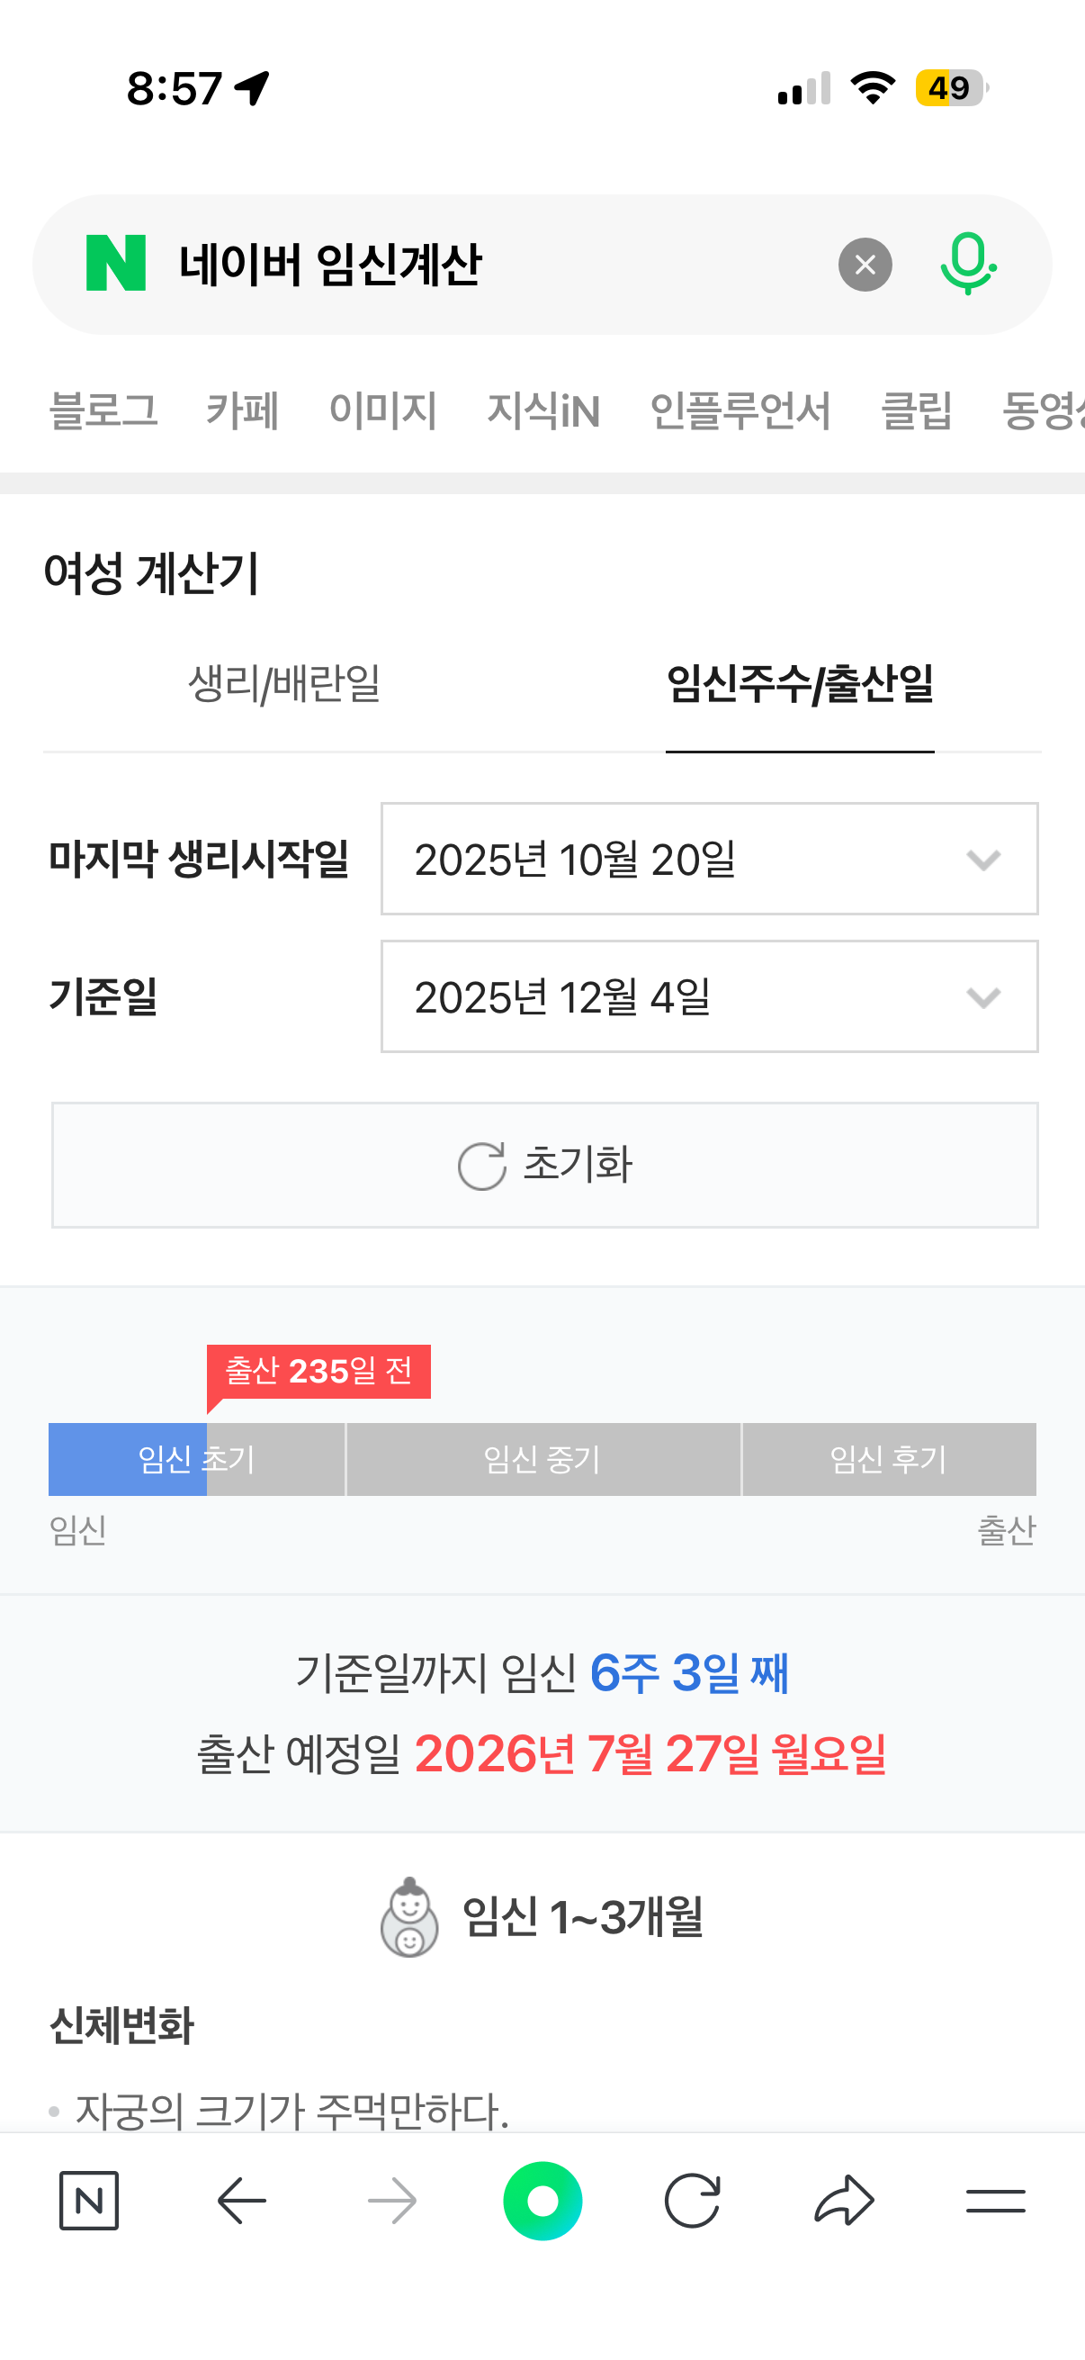Open the 인플루언서 search category
The height and width of the screenshot is (2360, 1085).
(740, 410)
